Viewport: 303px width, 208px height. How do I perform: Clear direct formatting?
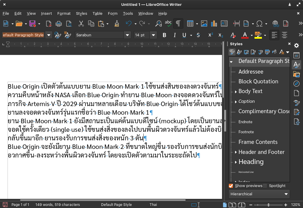coord(233,35)
